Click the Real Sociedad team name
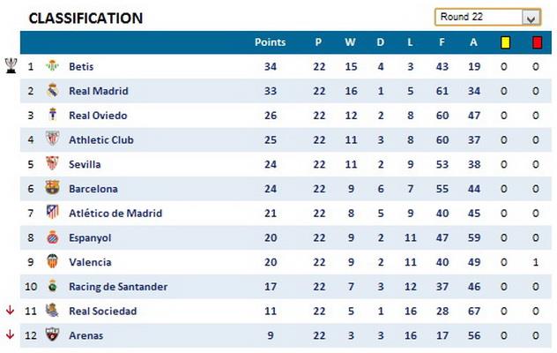This screenshot has width=557, height=353. pos(102,311)
